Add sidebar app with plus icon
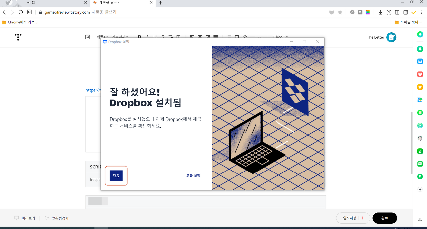427x229 pixels. pyautogui.click(x=420, y=189)
